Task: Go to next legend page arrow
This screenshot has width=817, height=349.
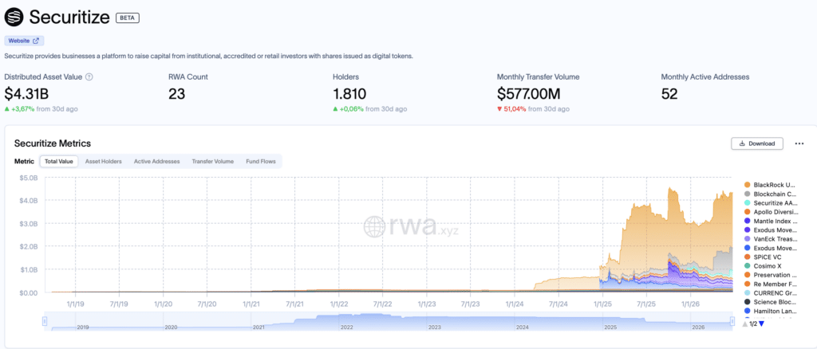Action: point(762,324)
